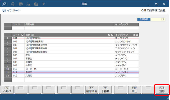Viewport: 170px width, 100px height.
Task: Expand the title bar toolbar dropdown arrow
Action: (x=44, y=4)
